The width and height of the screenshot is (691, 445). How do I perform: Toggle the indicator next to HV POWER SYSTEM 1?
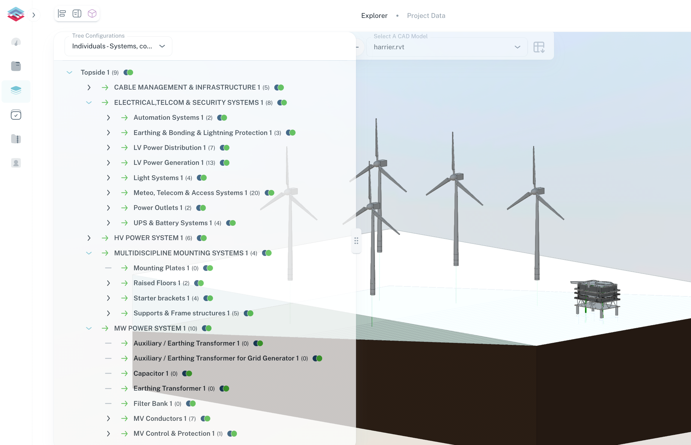[x=202, y=238]
